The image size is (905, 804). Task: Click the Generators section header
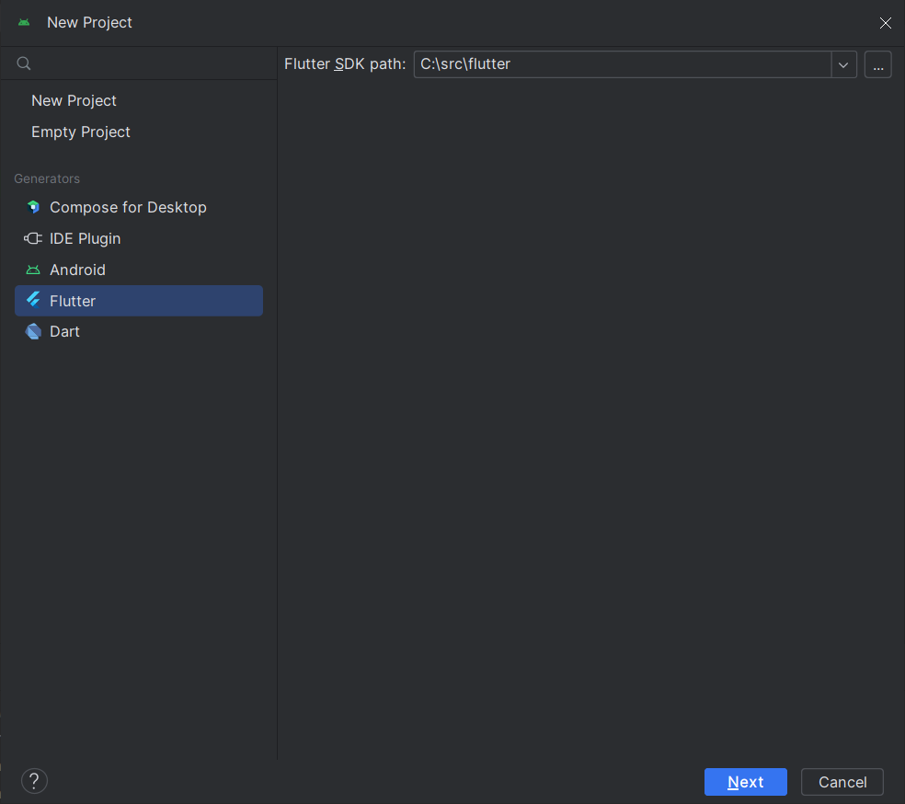click(47, 178)
